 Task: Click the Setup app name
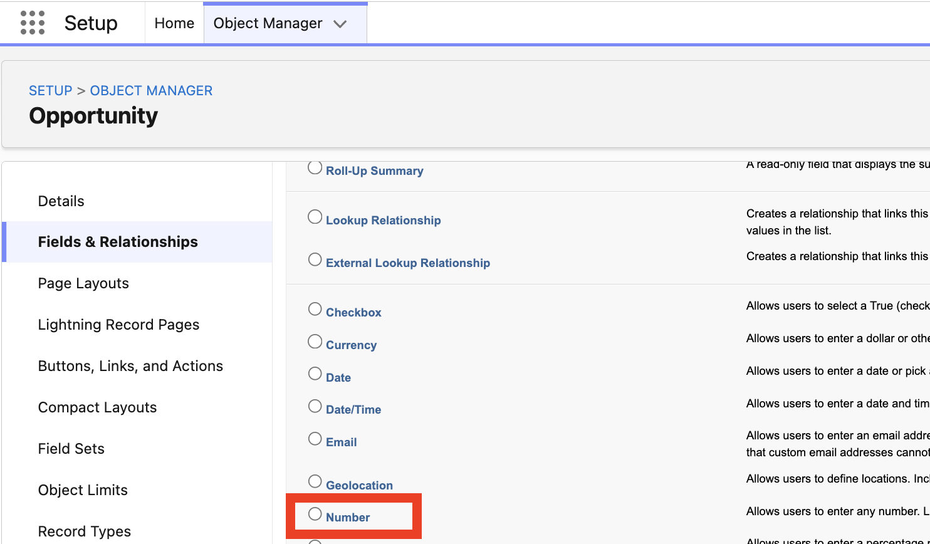91,23
